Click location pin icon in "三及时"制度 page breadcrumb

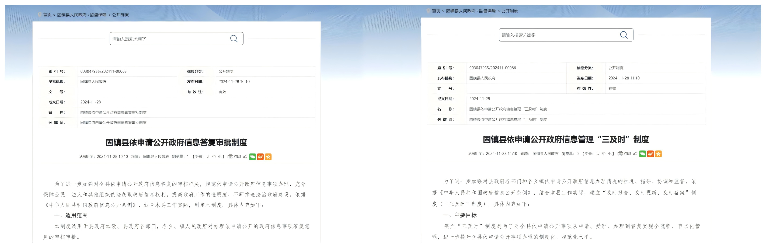pos(429,11)
